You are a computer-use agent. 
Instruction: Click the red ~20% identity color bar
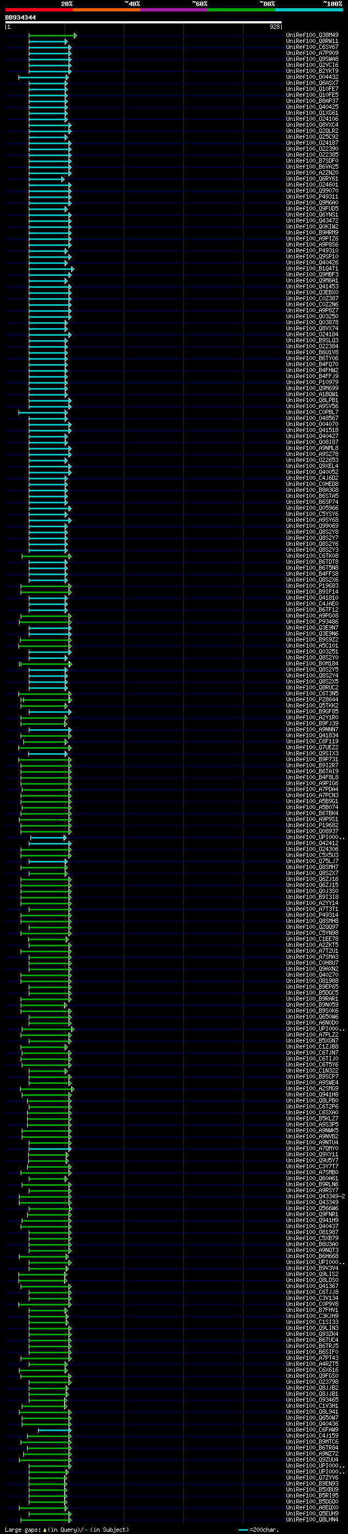[39, 10]
